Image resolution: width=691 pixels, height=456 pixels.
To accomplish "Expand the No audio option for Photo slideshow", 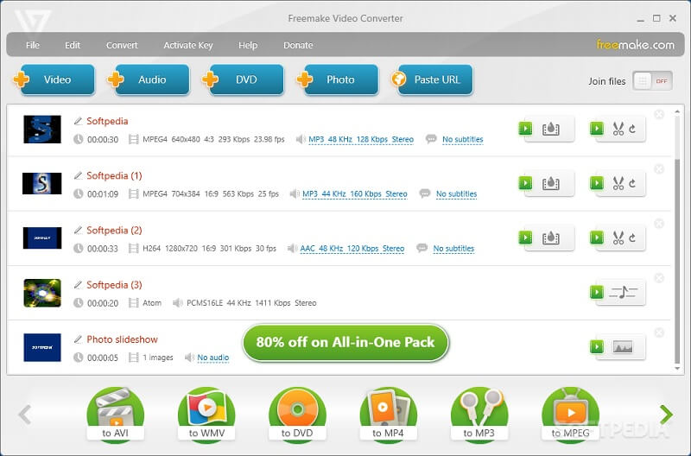I will click(212, 358).
